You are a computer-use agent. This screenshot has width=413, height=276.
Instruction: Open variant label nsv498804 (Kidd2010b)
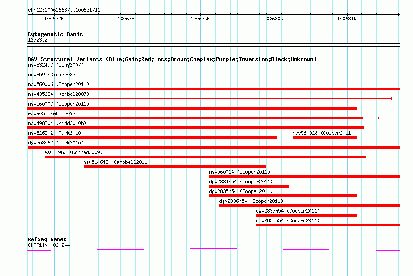point(57,123)
